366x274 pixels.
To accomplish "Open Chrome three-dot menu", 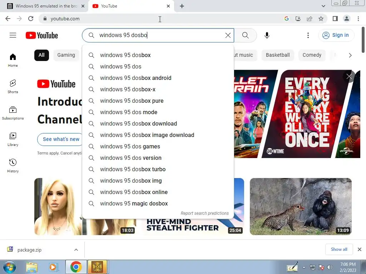I will click(x=358, y=19).
